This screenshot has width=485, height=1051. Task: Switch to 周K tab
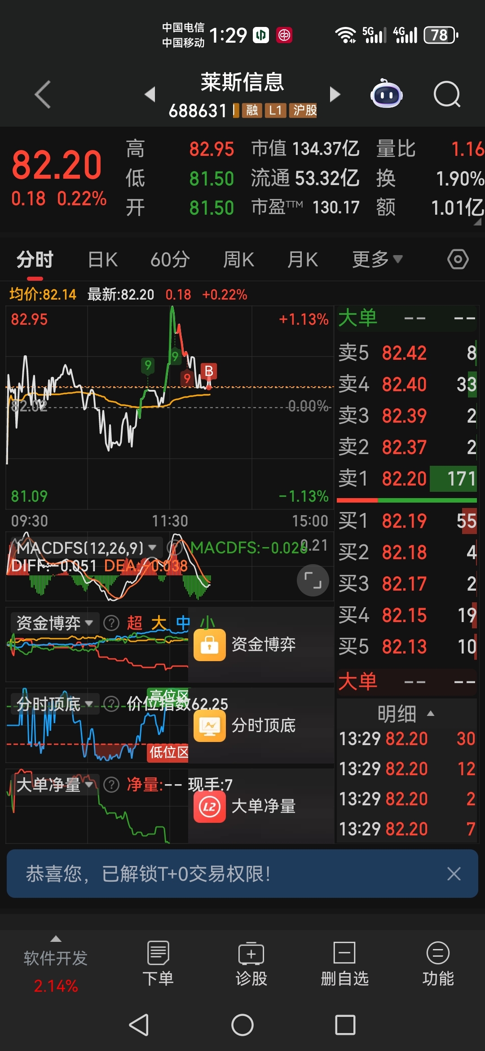(x=239, y=260)
